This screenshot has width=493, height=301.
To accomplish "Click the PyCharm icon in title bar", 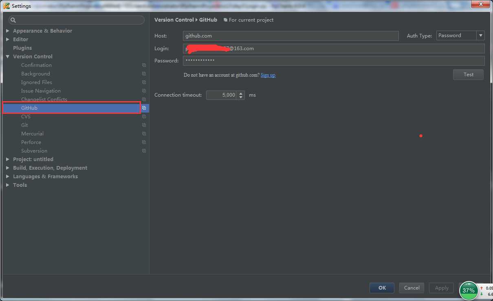I will [x=7, y=6].
